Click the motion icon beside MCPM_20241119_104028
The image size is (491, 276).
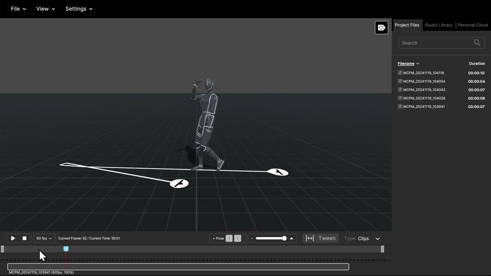point(400,98)
